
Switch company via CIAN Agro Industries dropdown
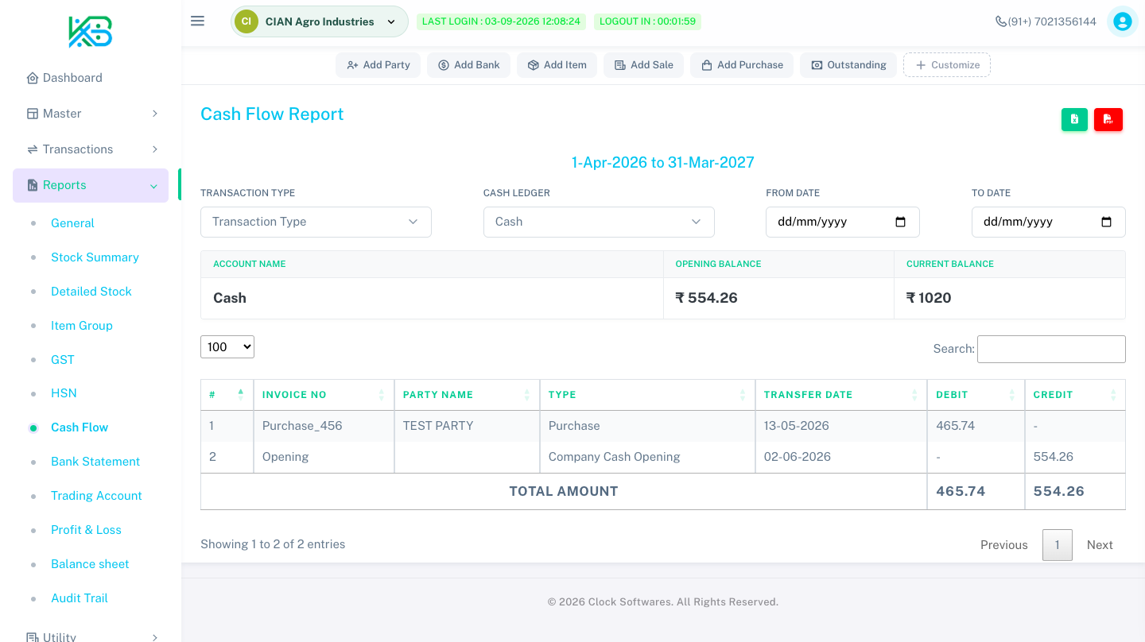pyautogui.click(x=320, y=21)
